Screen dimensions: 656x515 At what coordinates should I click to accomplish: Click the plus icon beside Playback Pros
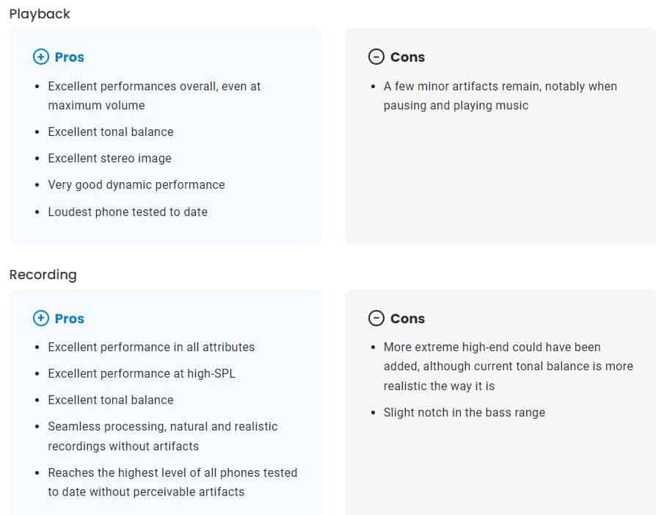41,57
